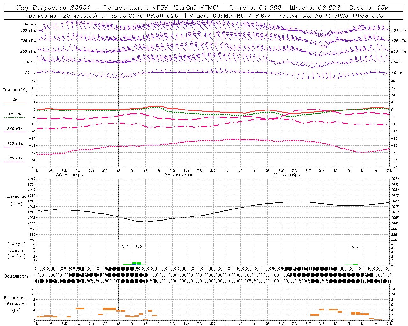Click the -40 tick on left temperature axis

coord(33,167)
